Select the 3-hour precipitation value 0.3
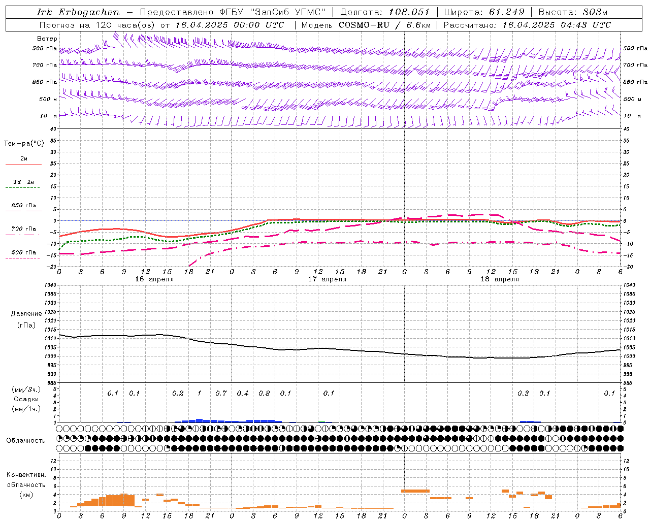This screenshot has width=650, height=520. [523, 394]
